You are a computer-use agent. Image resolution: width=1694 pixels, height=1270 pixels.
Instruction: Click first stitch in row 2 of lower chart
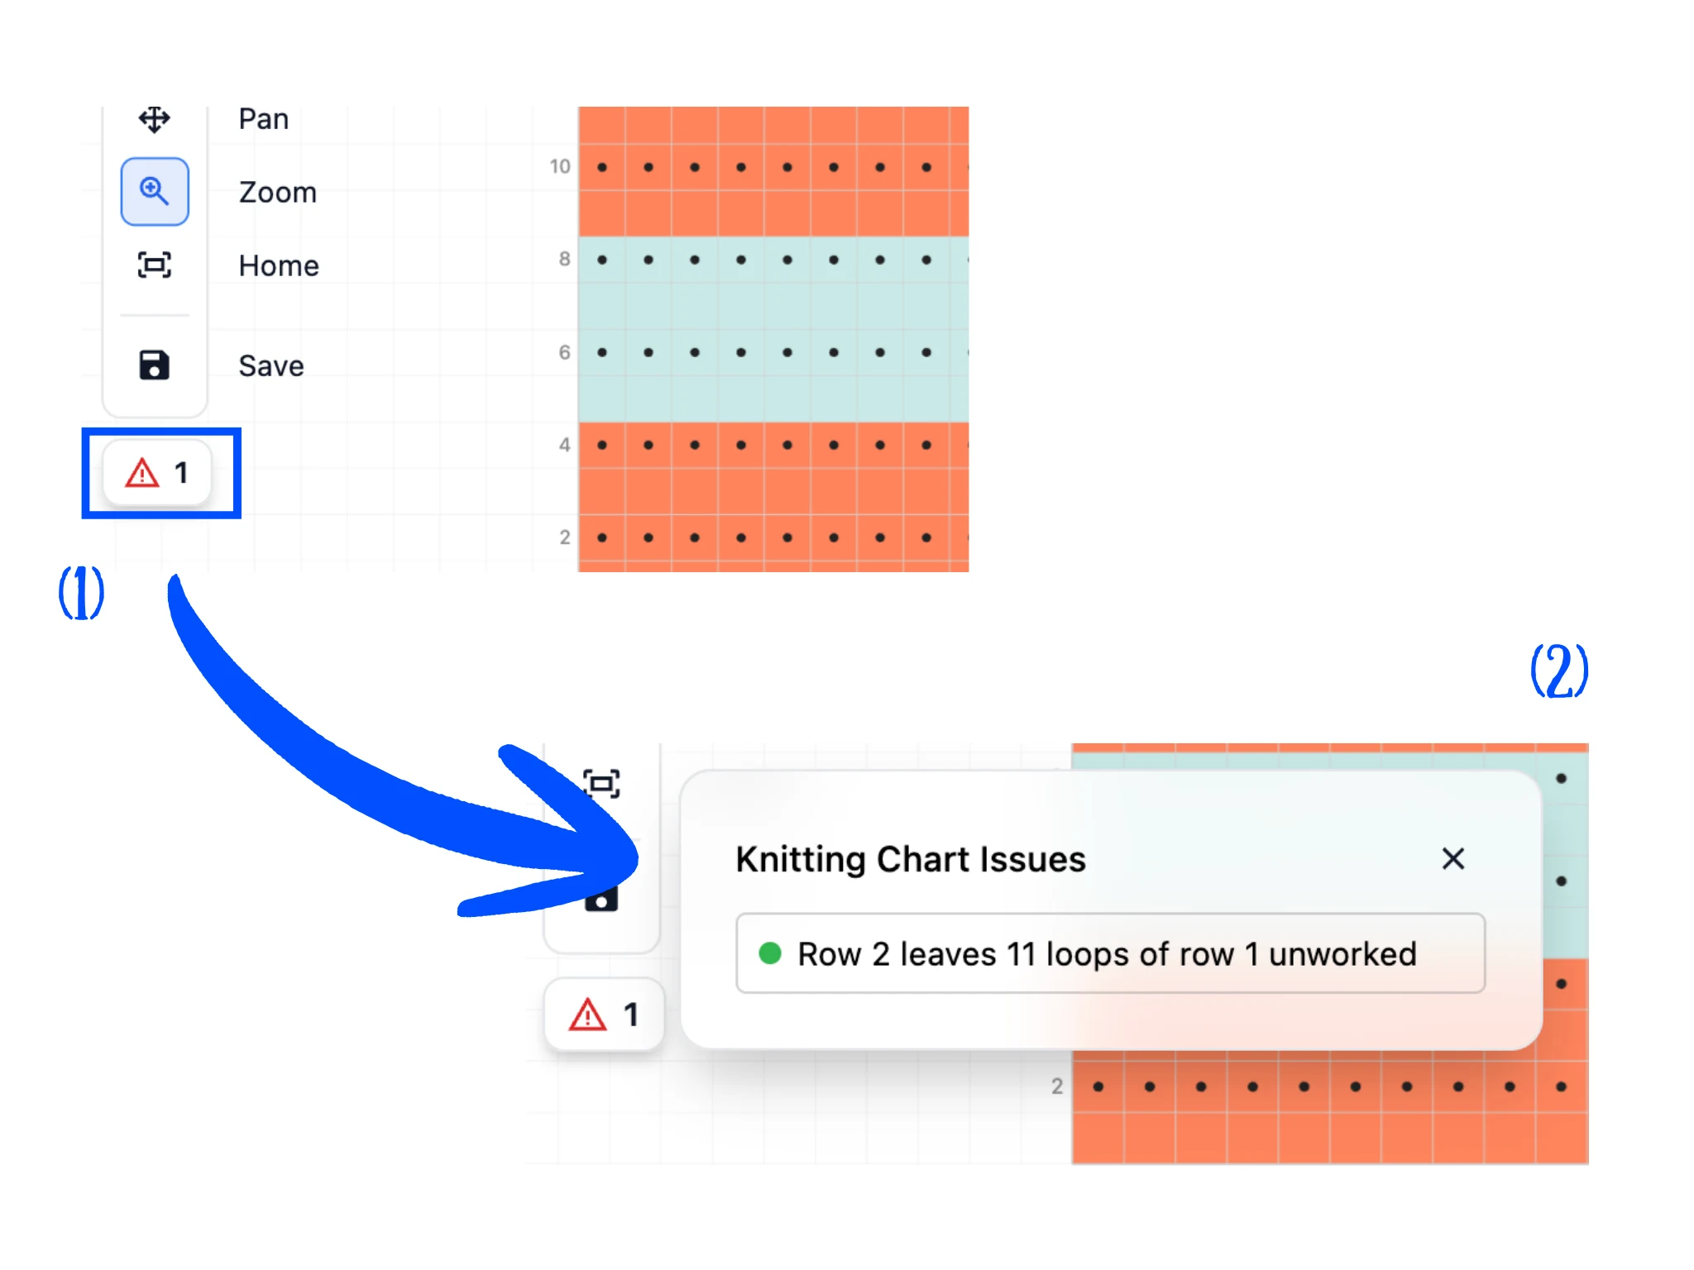pyautogui.click(x=1098, y=1086)
